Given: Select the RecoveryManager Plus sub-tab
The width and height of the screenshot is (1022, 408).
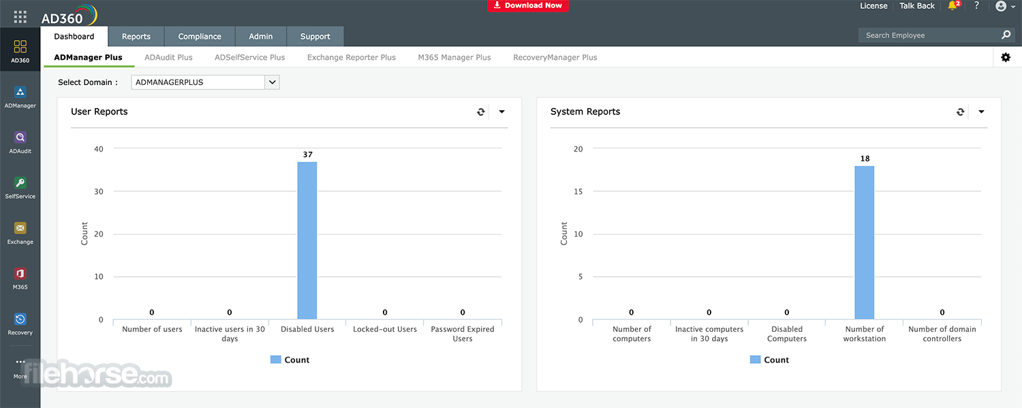Looking at the screenshot, I should 555,58.
